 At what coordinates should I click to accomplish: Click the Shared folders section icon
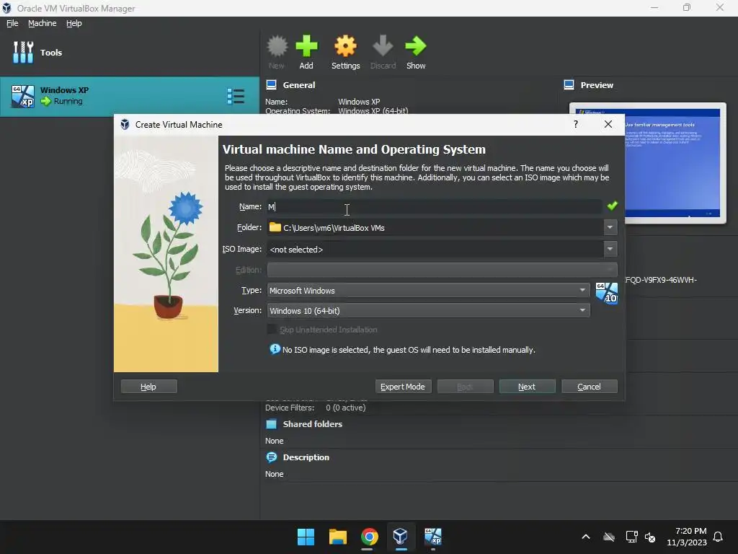tap(272, 424)
